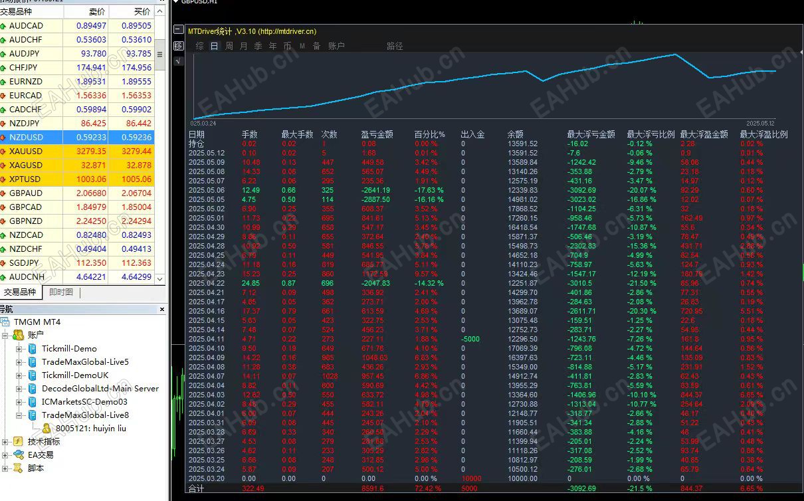Click the AUDCAD up-arrow icon

pyautogui.click(x=3, y=26)
